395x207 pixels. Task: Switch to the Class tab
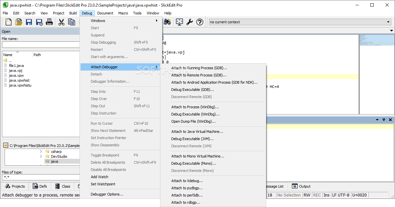pos(62,186)
